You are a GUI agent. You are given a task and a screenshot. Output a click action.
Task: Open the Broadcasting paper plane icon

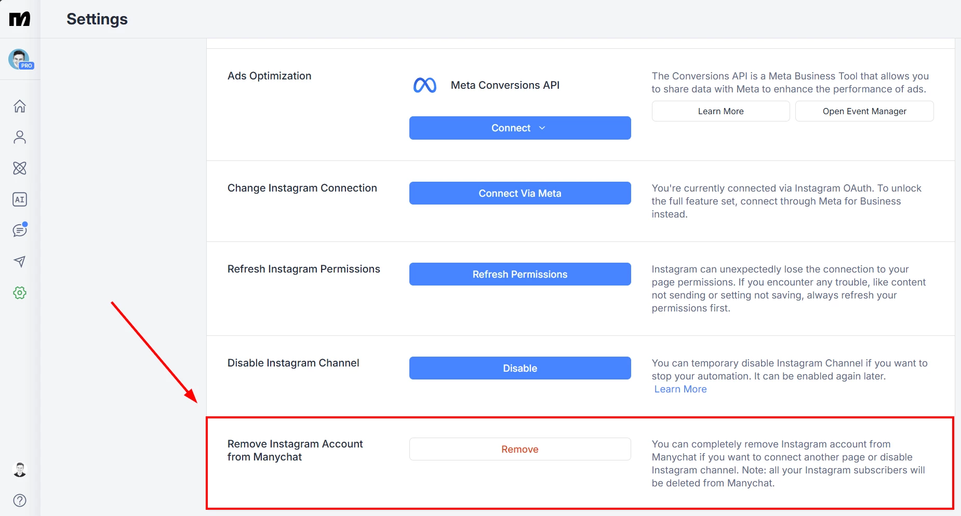pos(20,262)
